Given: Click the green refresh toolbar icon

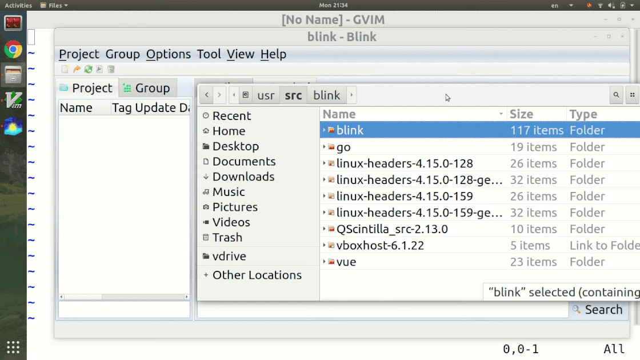Looking at the screenshot, I should [x=88, y=69].
